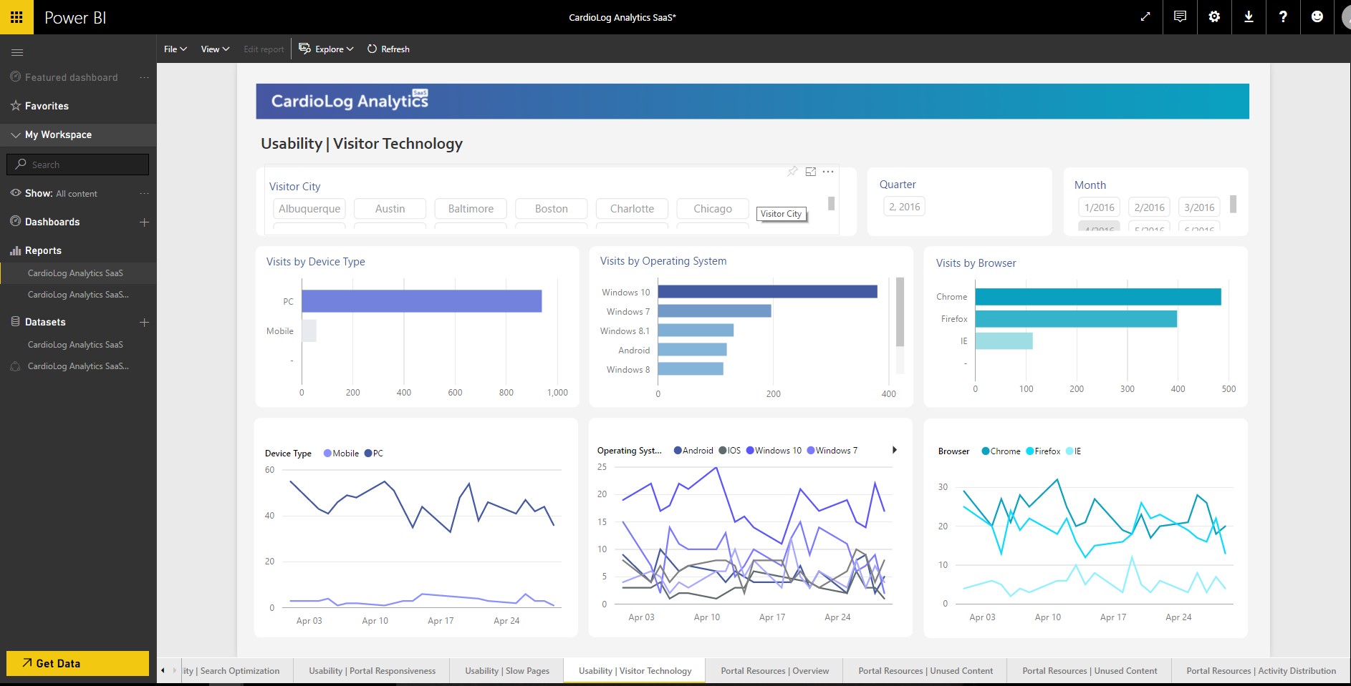Viewport: 1351px width, 686px height.
Task: Click the Refresh icon button
Action: pyautogui.click(x=388, y=49)
